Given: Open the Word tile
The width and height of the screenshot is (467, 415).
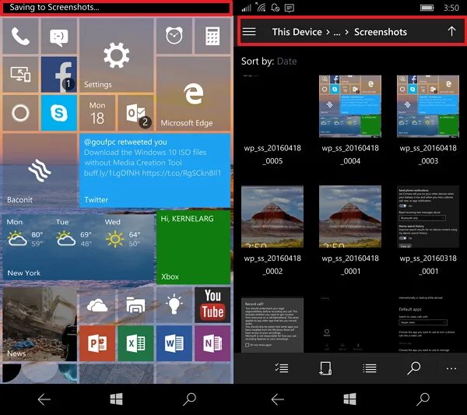Looking at the screenshot, I should (174, 343).
